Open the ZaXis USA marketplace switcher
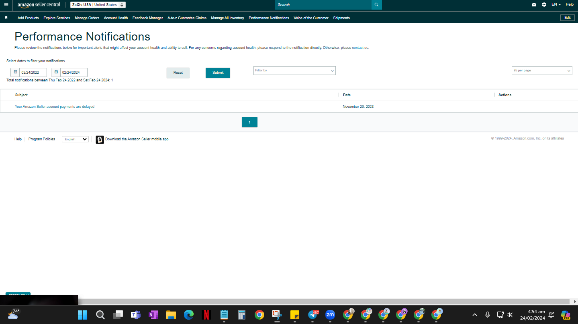This screenshot has height=324, width=578. pyautogui.click(x=98, y=5)
